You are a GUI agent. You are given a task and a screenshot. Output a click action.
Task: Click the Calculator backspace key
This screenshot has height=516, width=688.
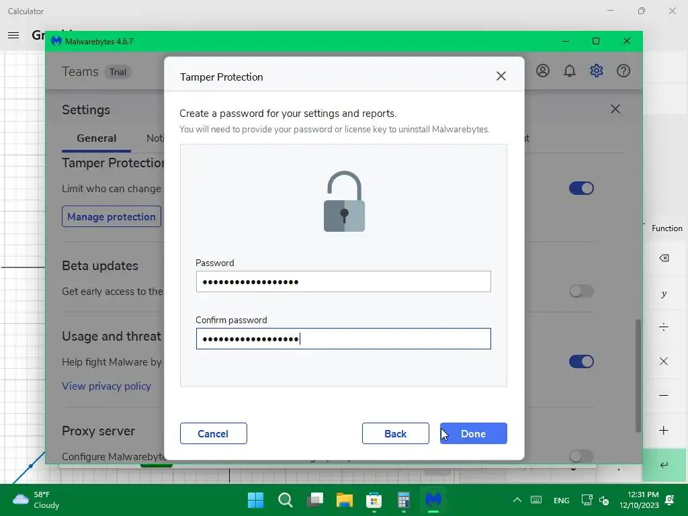tap(664, 258)
